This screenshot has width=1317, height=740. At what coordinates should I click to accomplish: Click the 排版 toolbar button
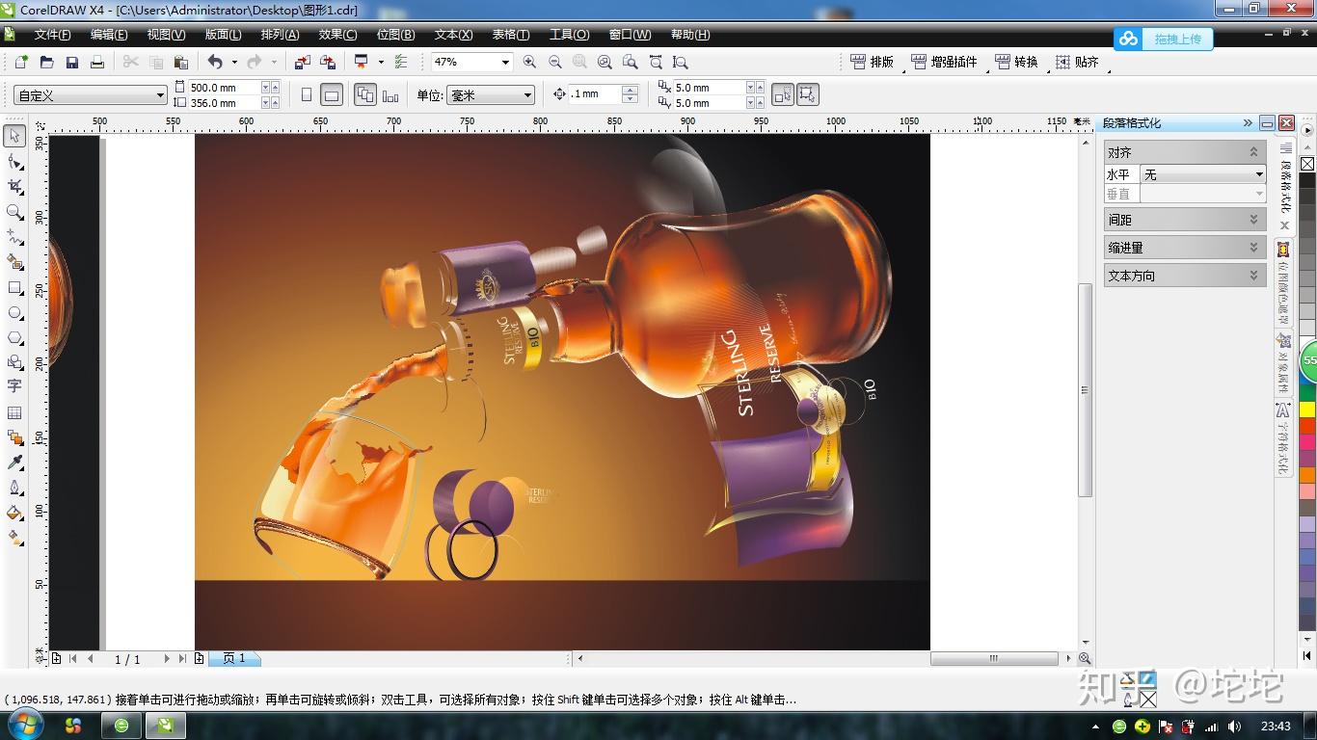click(873, 62)
